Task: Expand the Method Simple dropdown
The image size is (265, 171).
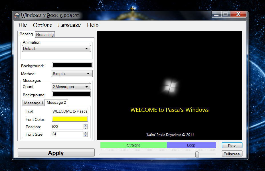Action: [x=72, y=74]
